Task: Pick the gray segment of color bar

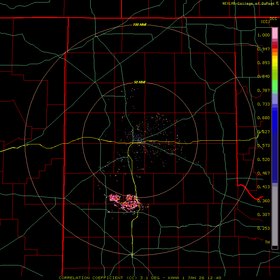Action: tap(275, 216)
